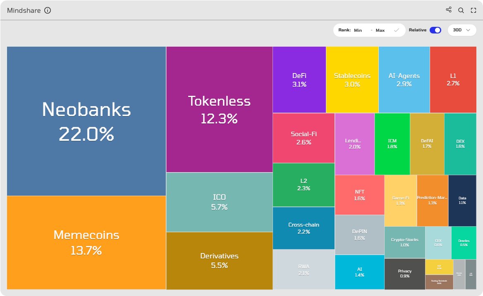Select the CEX 0.6% tile
483x296 pixels.
[438, 243]
